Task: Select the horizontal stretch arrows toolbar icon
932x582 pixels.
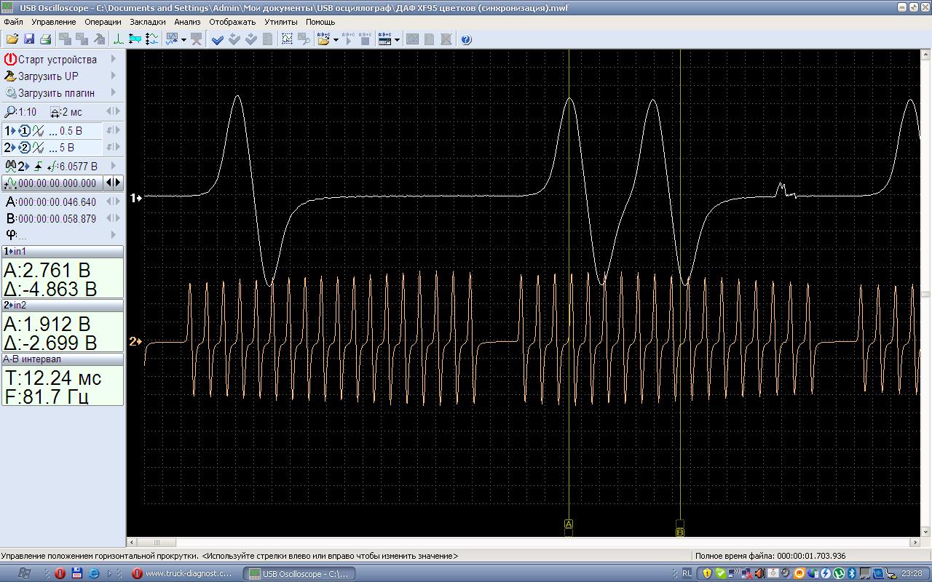Action: tap(135, 39)
